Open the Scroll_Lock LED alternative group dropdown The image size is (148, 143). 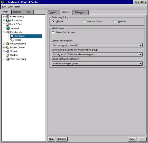point(97,54)
